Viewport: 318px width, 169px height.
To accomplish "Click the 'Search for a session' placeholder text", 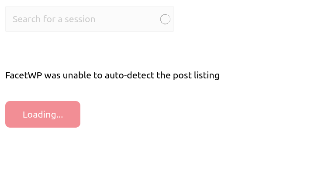I will coord(54,19).
